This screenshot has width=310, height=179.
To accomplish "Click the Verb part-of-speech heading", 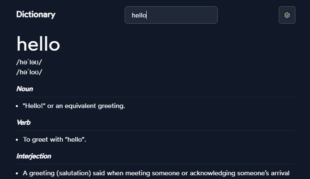I will tap(24, 123).
